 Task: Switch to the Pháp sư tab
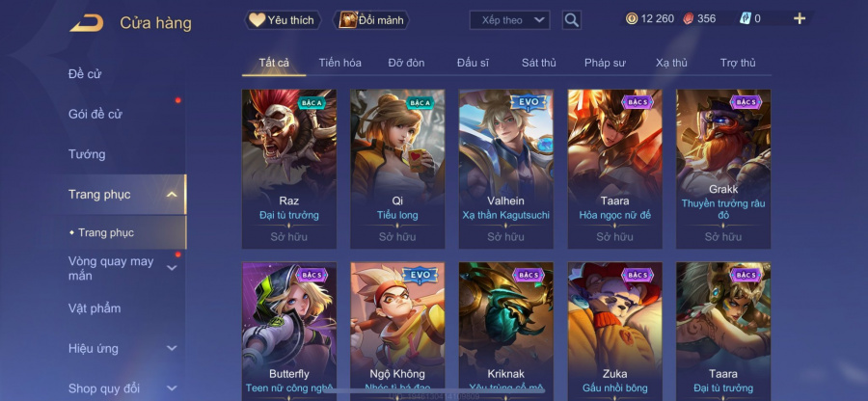[x=605, y=63]
